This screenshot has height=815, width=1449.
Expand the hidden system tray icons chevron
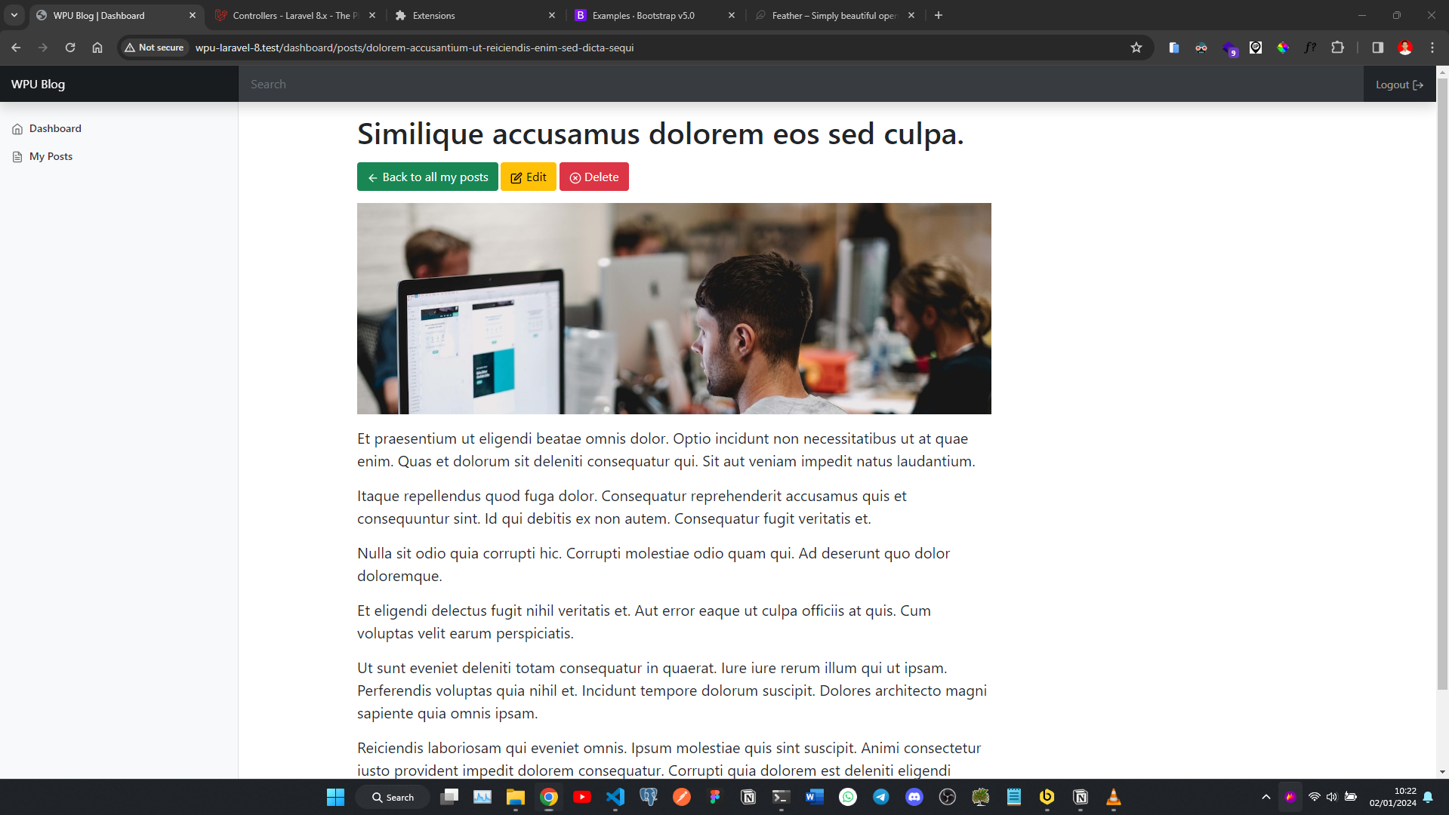tap(1266, 797)
